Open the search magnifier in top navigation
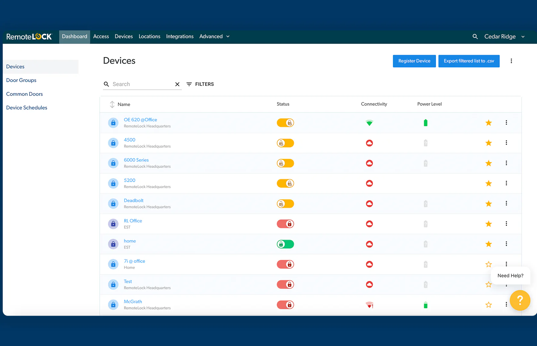Screen dimensions: 537x346 click(475, 37)
